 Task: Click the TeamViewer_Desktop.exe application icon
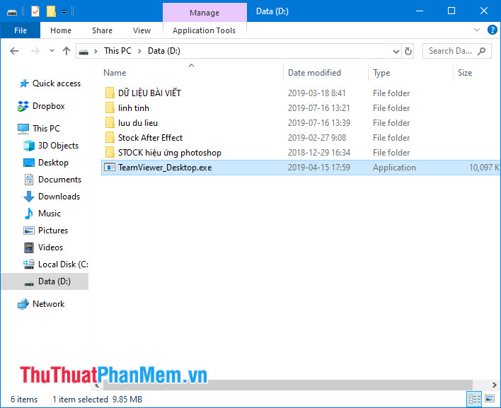coord(110,168)
